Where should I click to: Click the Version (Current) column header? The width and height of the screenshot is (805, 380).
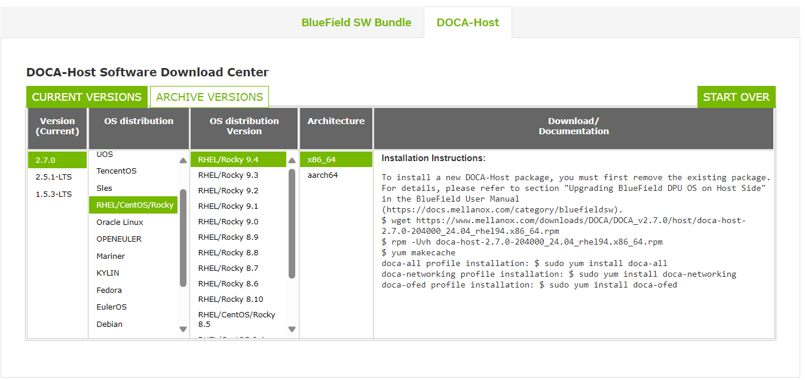click(x=57, y=128)
